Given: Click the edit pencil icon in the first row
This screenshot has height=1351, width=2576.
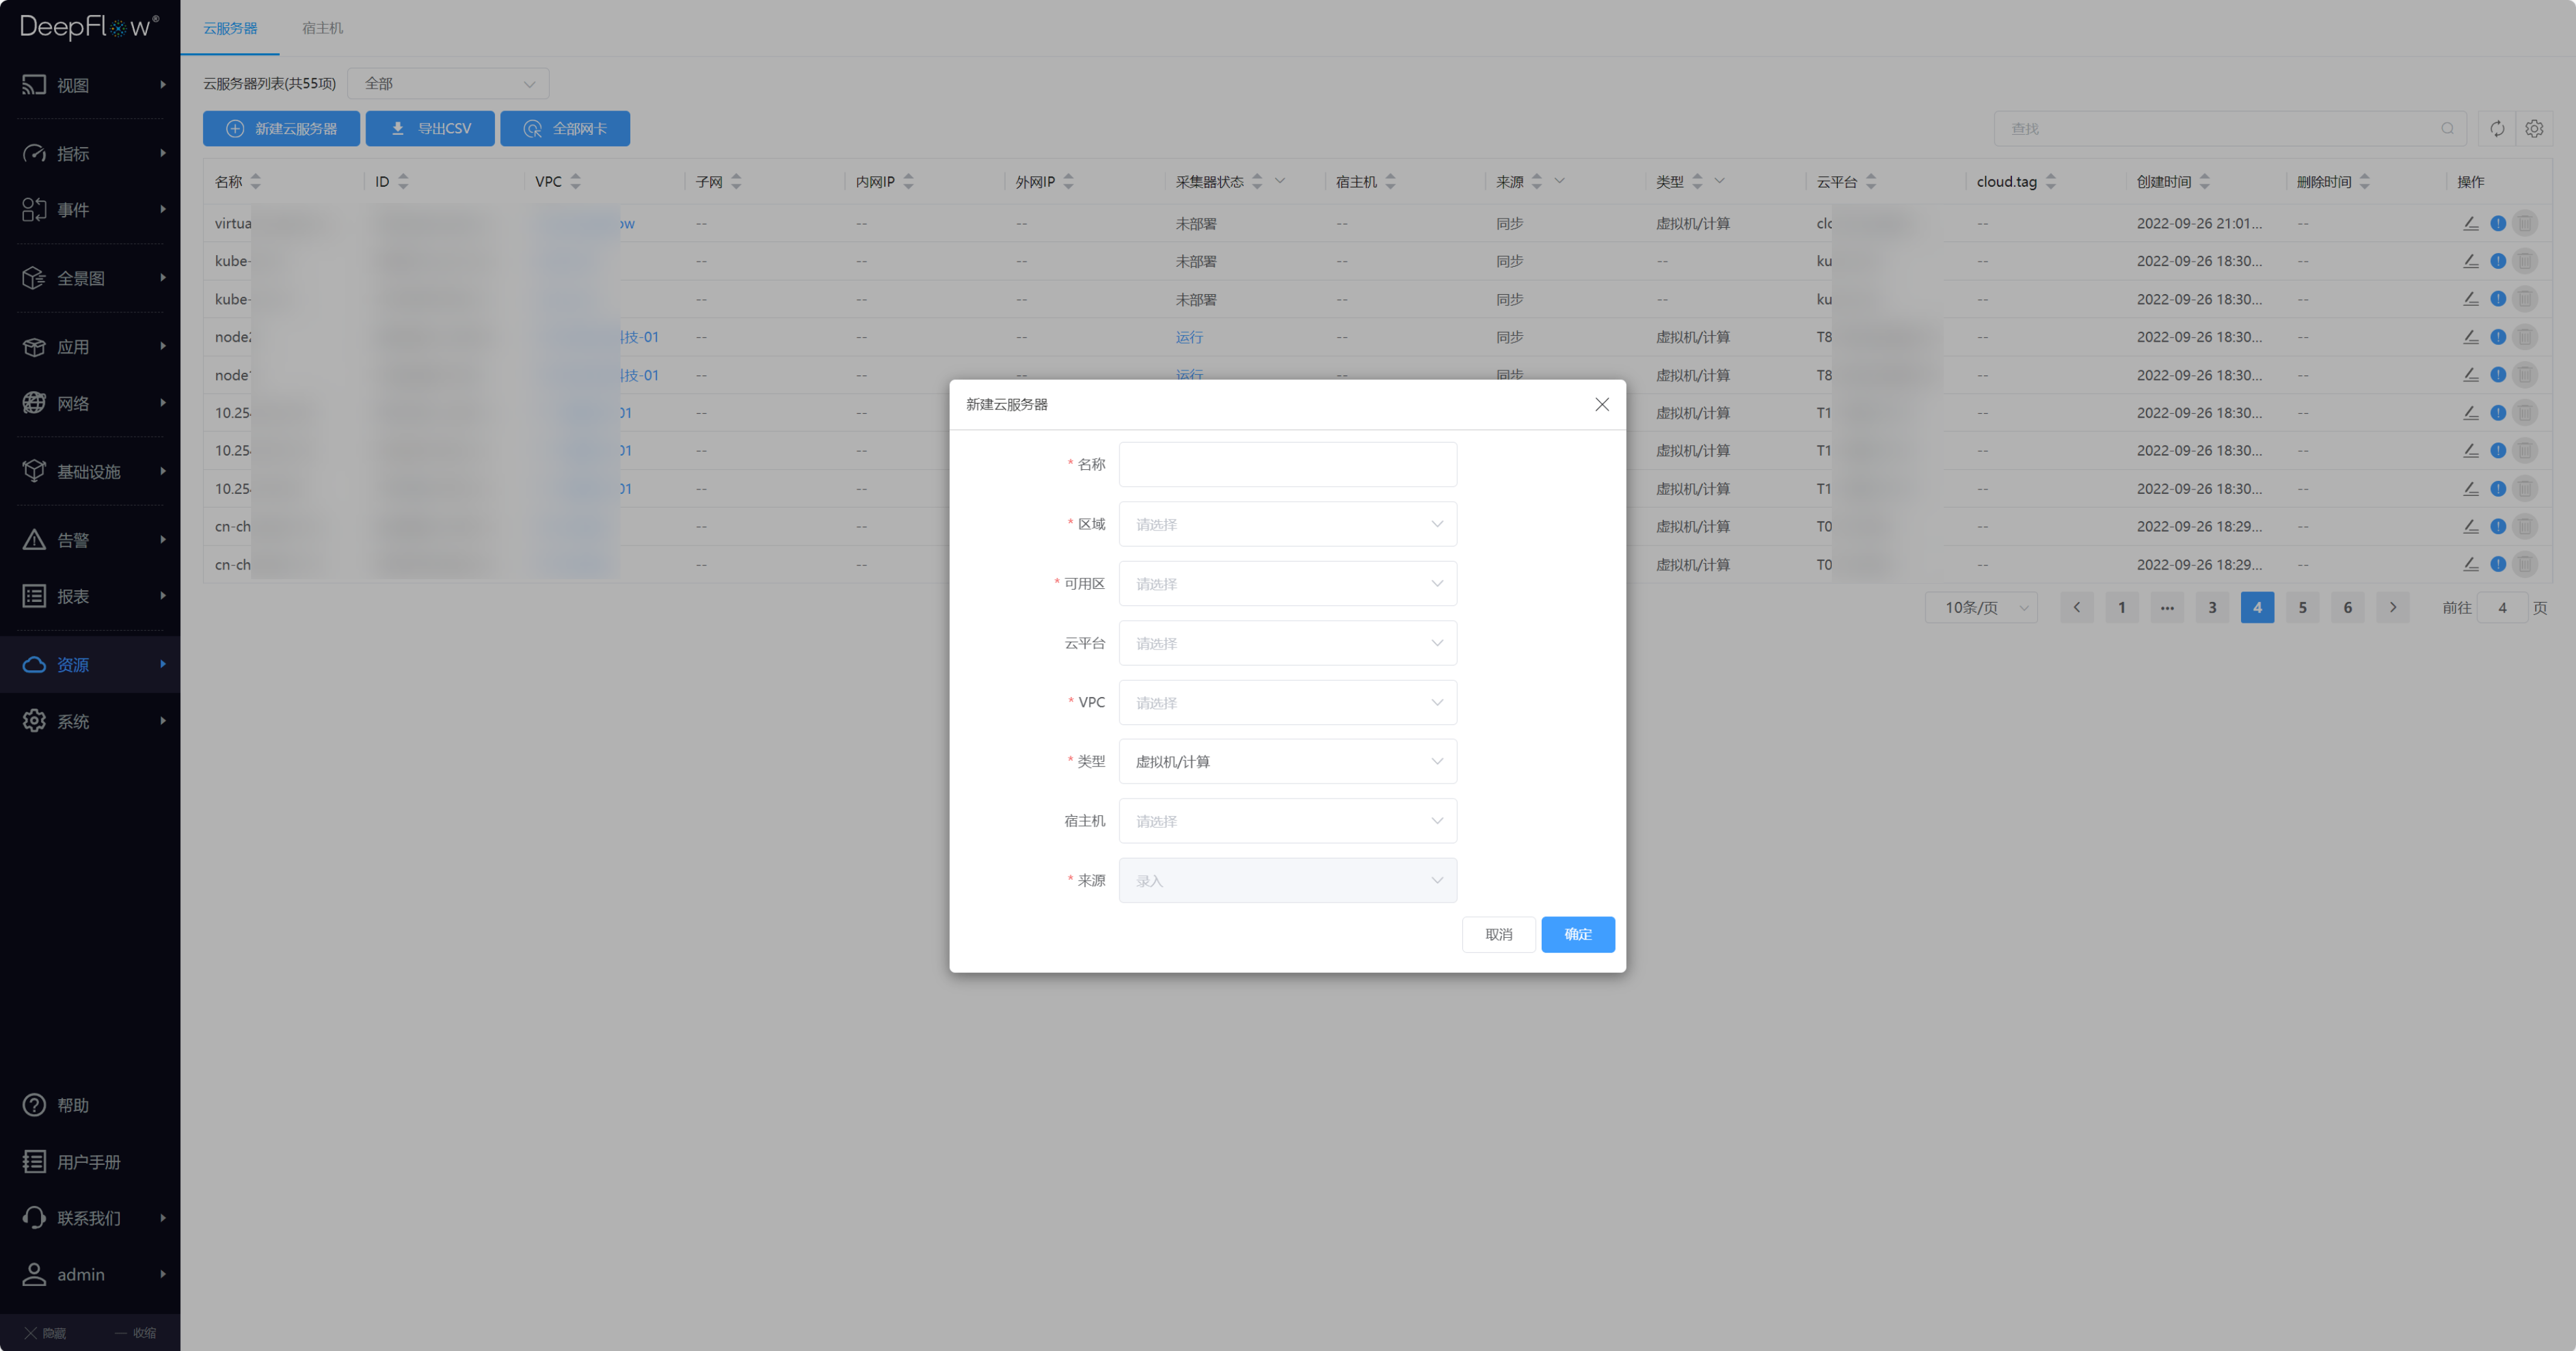Looking at the screenshot, I should pos(2470,223).
